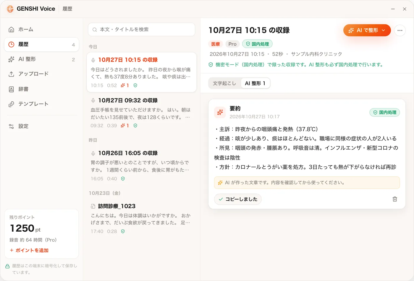Open the ホーム sidebar item
This screenshot has width=414, height=281.
click(42, 30)
